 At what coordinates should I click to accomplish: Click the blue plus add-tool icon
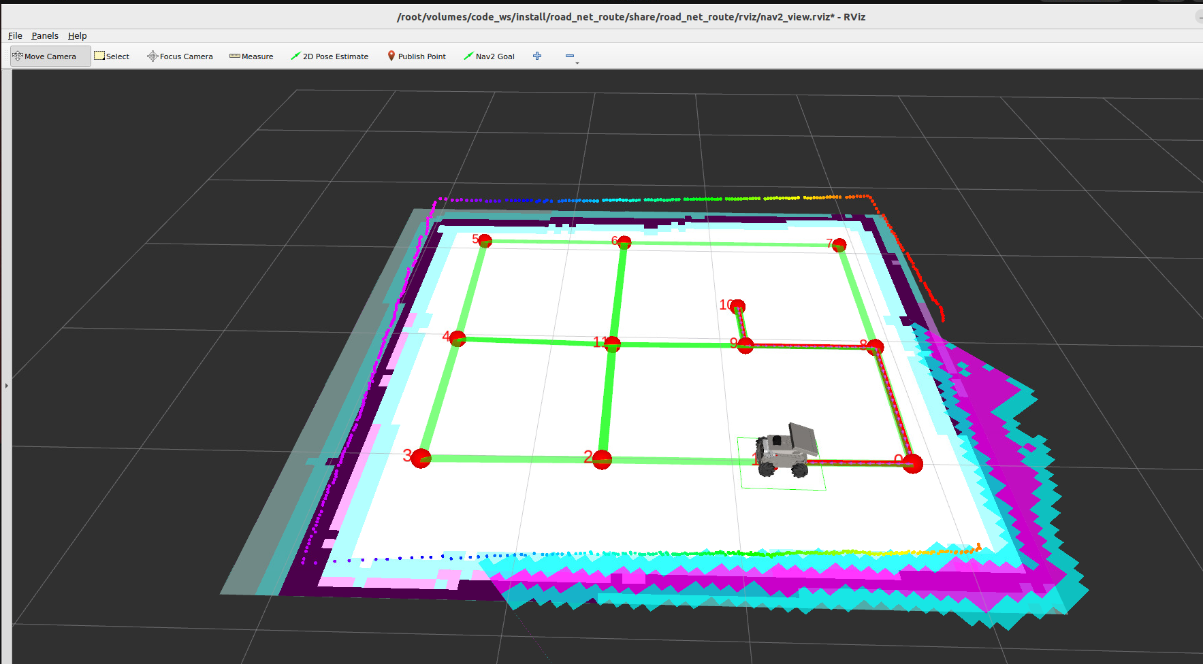coord(537,56)
